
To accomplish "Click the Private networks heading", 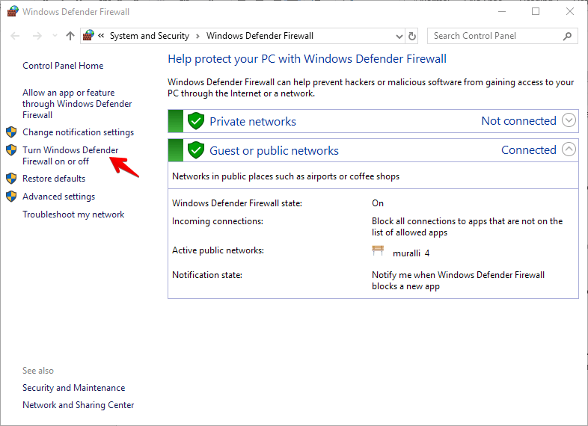I will tap(253, 121).
